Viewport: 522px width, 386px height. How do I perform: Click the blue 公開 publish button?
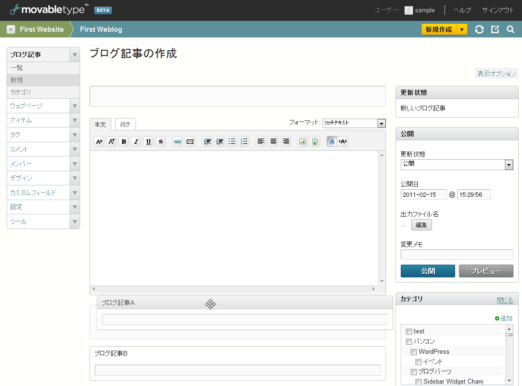[428, 271]
